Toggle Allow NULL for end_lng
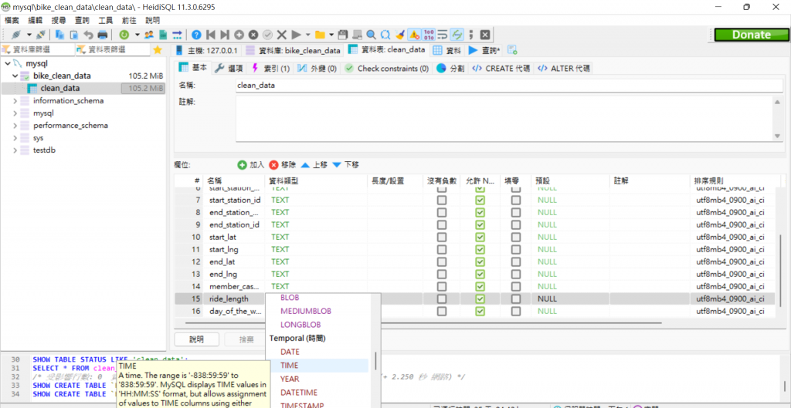 point(480,274)
